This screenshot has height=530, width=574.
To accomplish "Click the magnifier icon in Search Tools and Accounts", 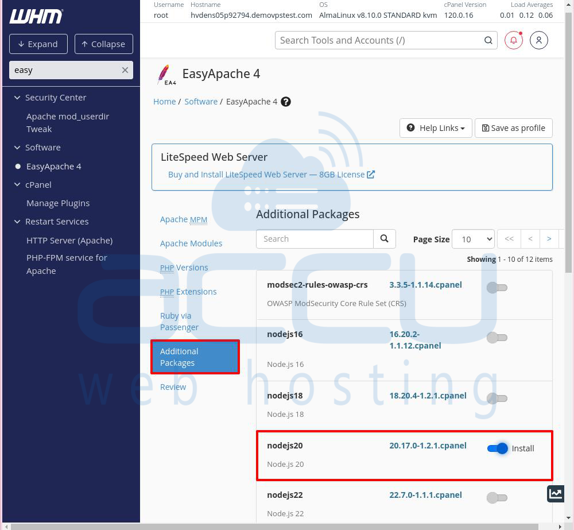I will coord(488,40).
